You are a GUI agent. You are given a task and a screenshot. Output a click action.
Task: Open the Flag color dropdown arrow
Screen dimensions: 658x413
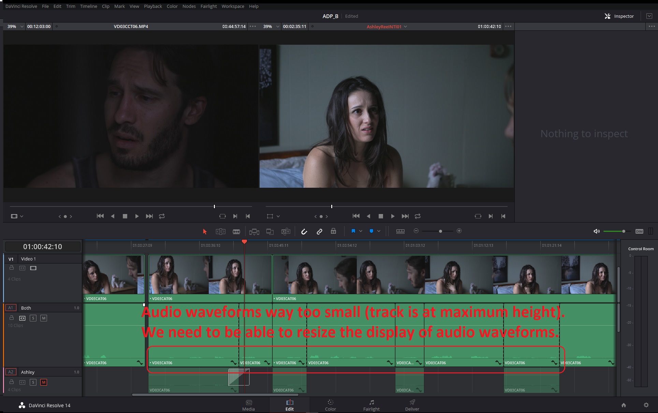click(x=361, y=231)
